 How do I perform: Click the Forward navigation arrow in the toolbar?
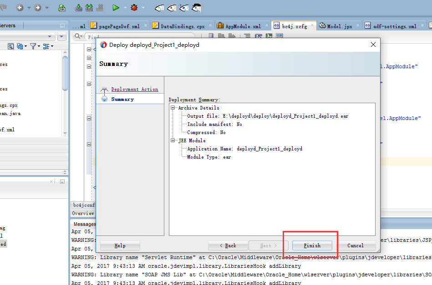click(x=37, y=7)
